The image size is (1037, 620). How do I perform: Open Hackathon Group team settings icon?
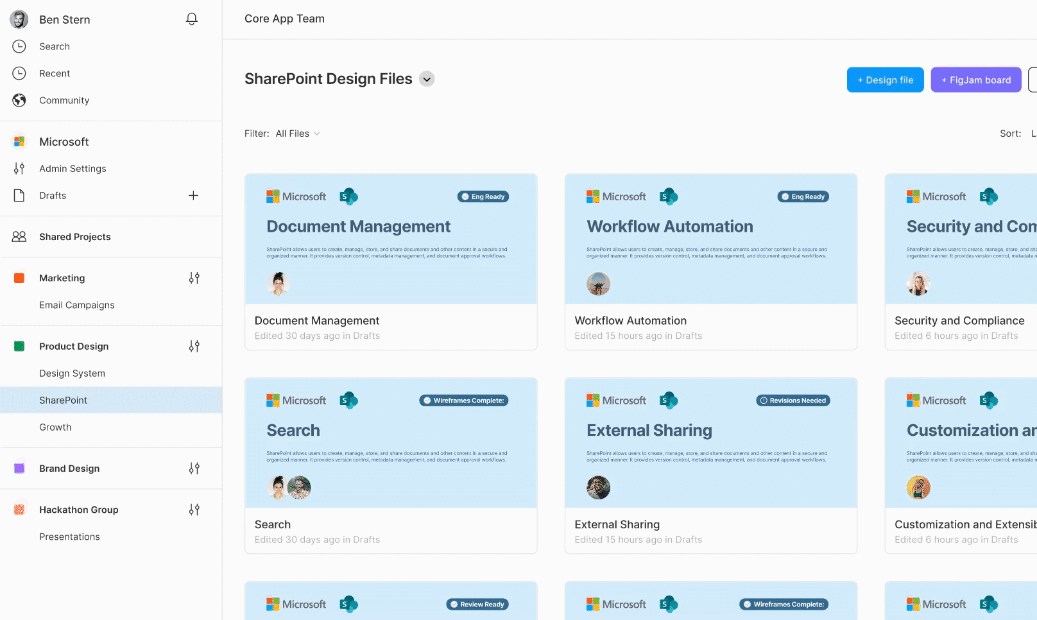tap(194, 510)
